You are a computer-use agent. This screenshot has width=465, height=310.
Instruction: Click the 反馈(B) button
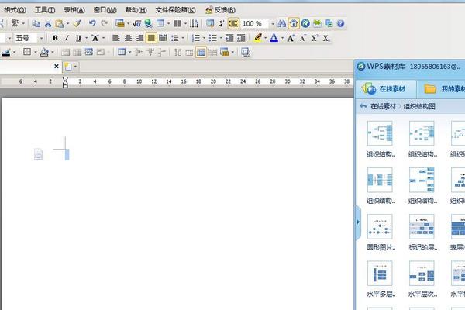point(222,10)
